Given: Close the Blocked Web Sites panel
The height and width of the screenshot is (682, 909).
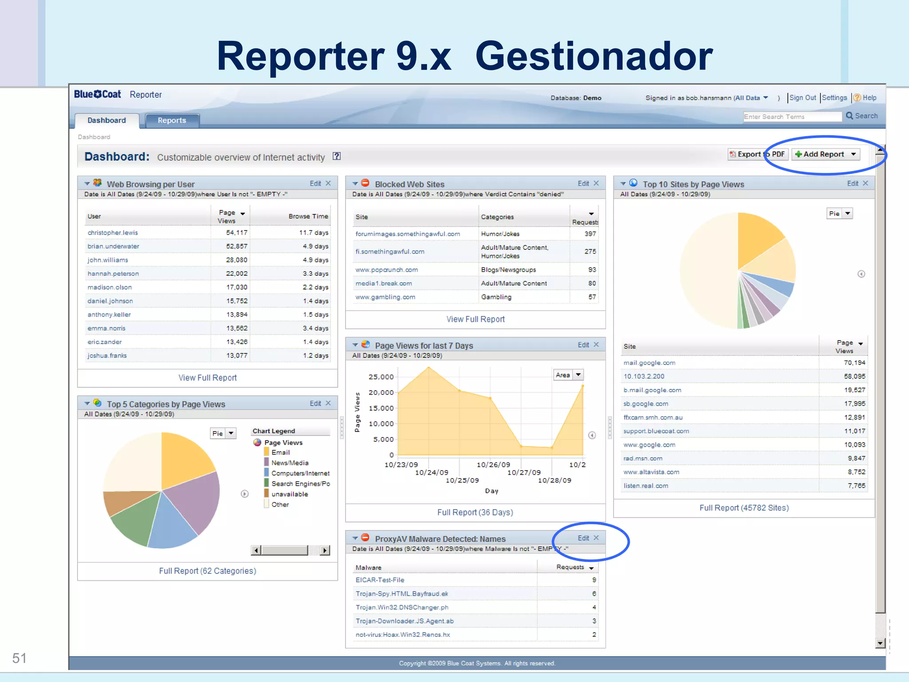Looking at the screenshot, I should coord(596,183).
